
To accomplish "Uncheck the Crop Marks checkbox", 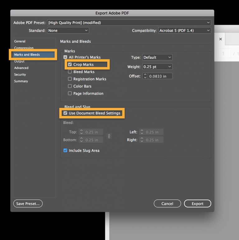I will [x=70, y=64].
